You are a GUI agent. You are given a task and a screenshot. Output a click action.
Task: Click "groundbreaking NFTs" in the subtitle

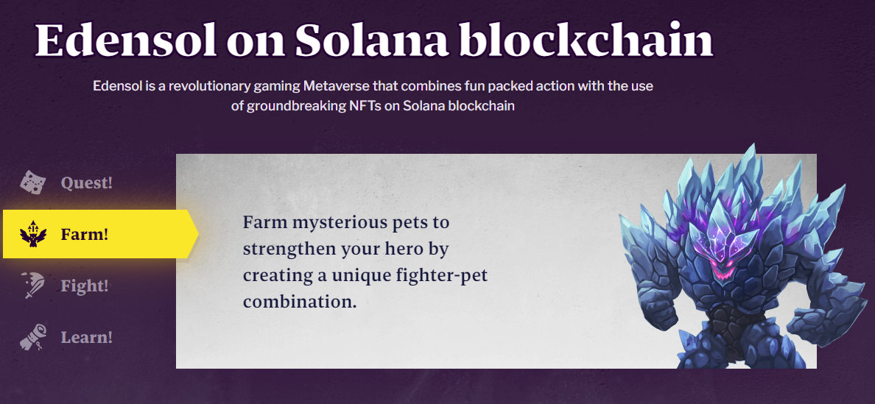coord(309,107)
